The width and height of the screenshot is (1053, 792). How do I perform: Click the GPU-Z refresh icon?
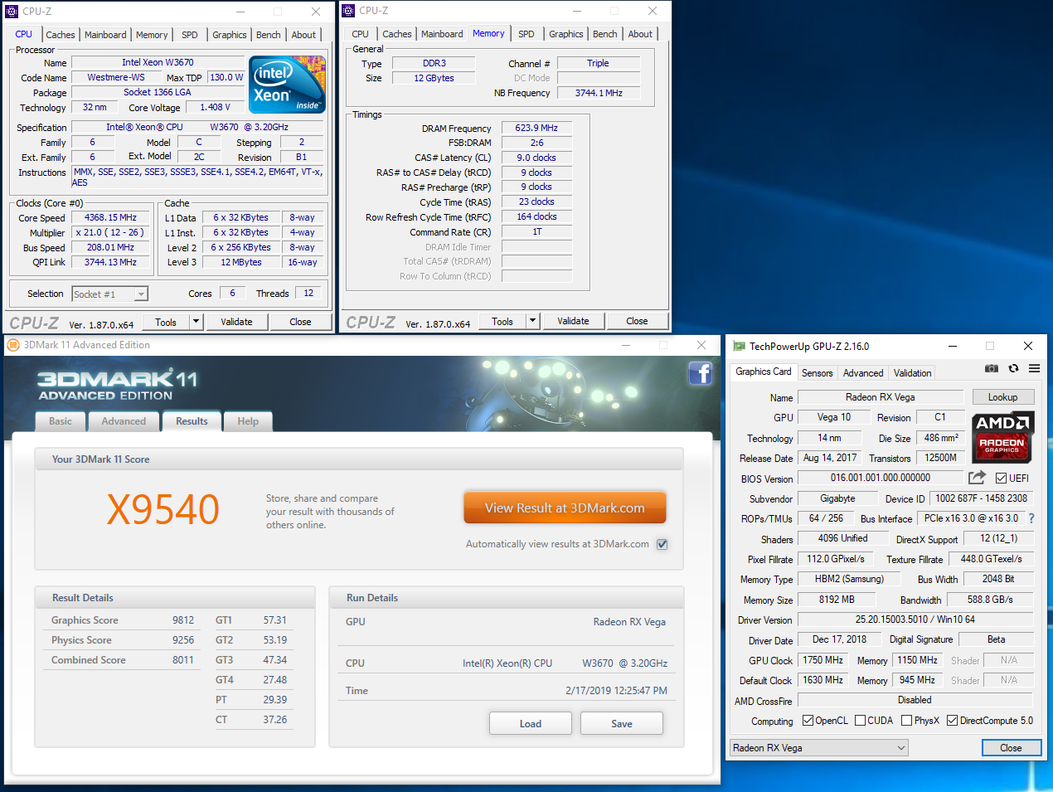pos(1013,368)
